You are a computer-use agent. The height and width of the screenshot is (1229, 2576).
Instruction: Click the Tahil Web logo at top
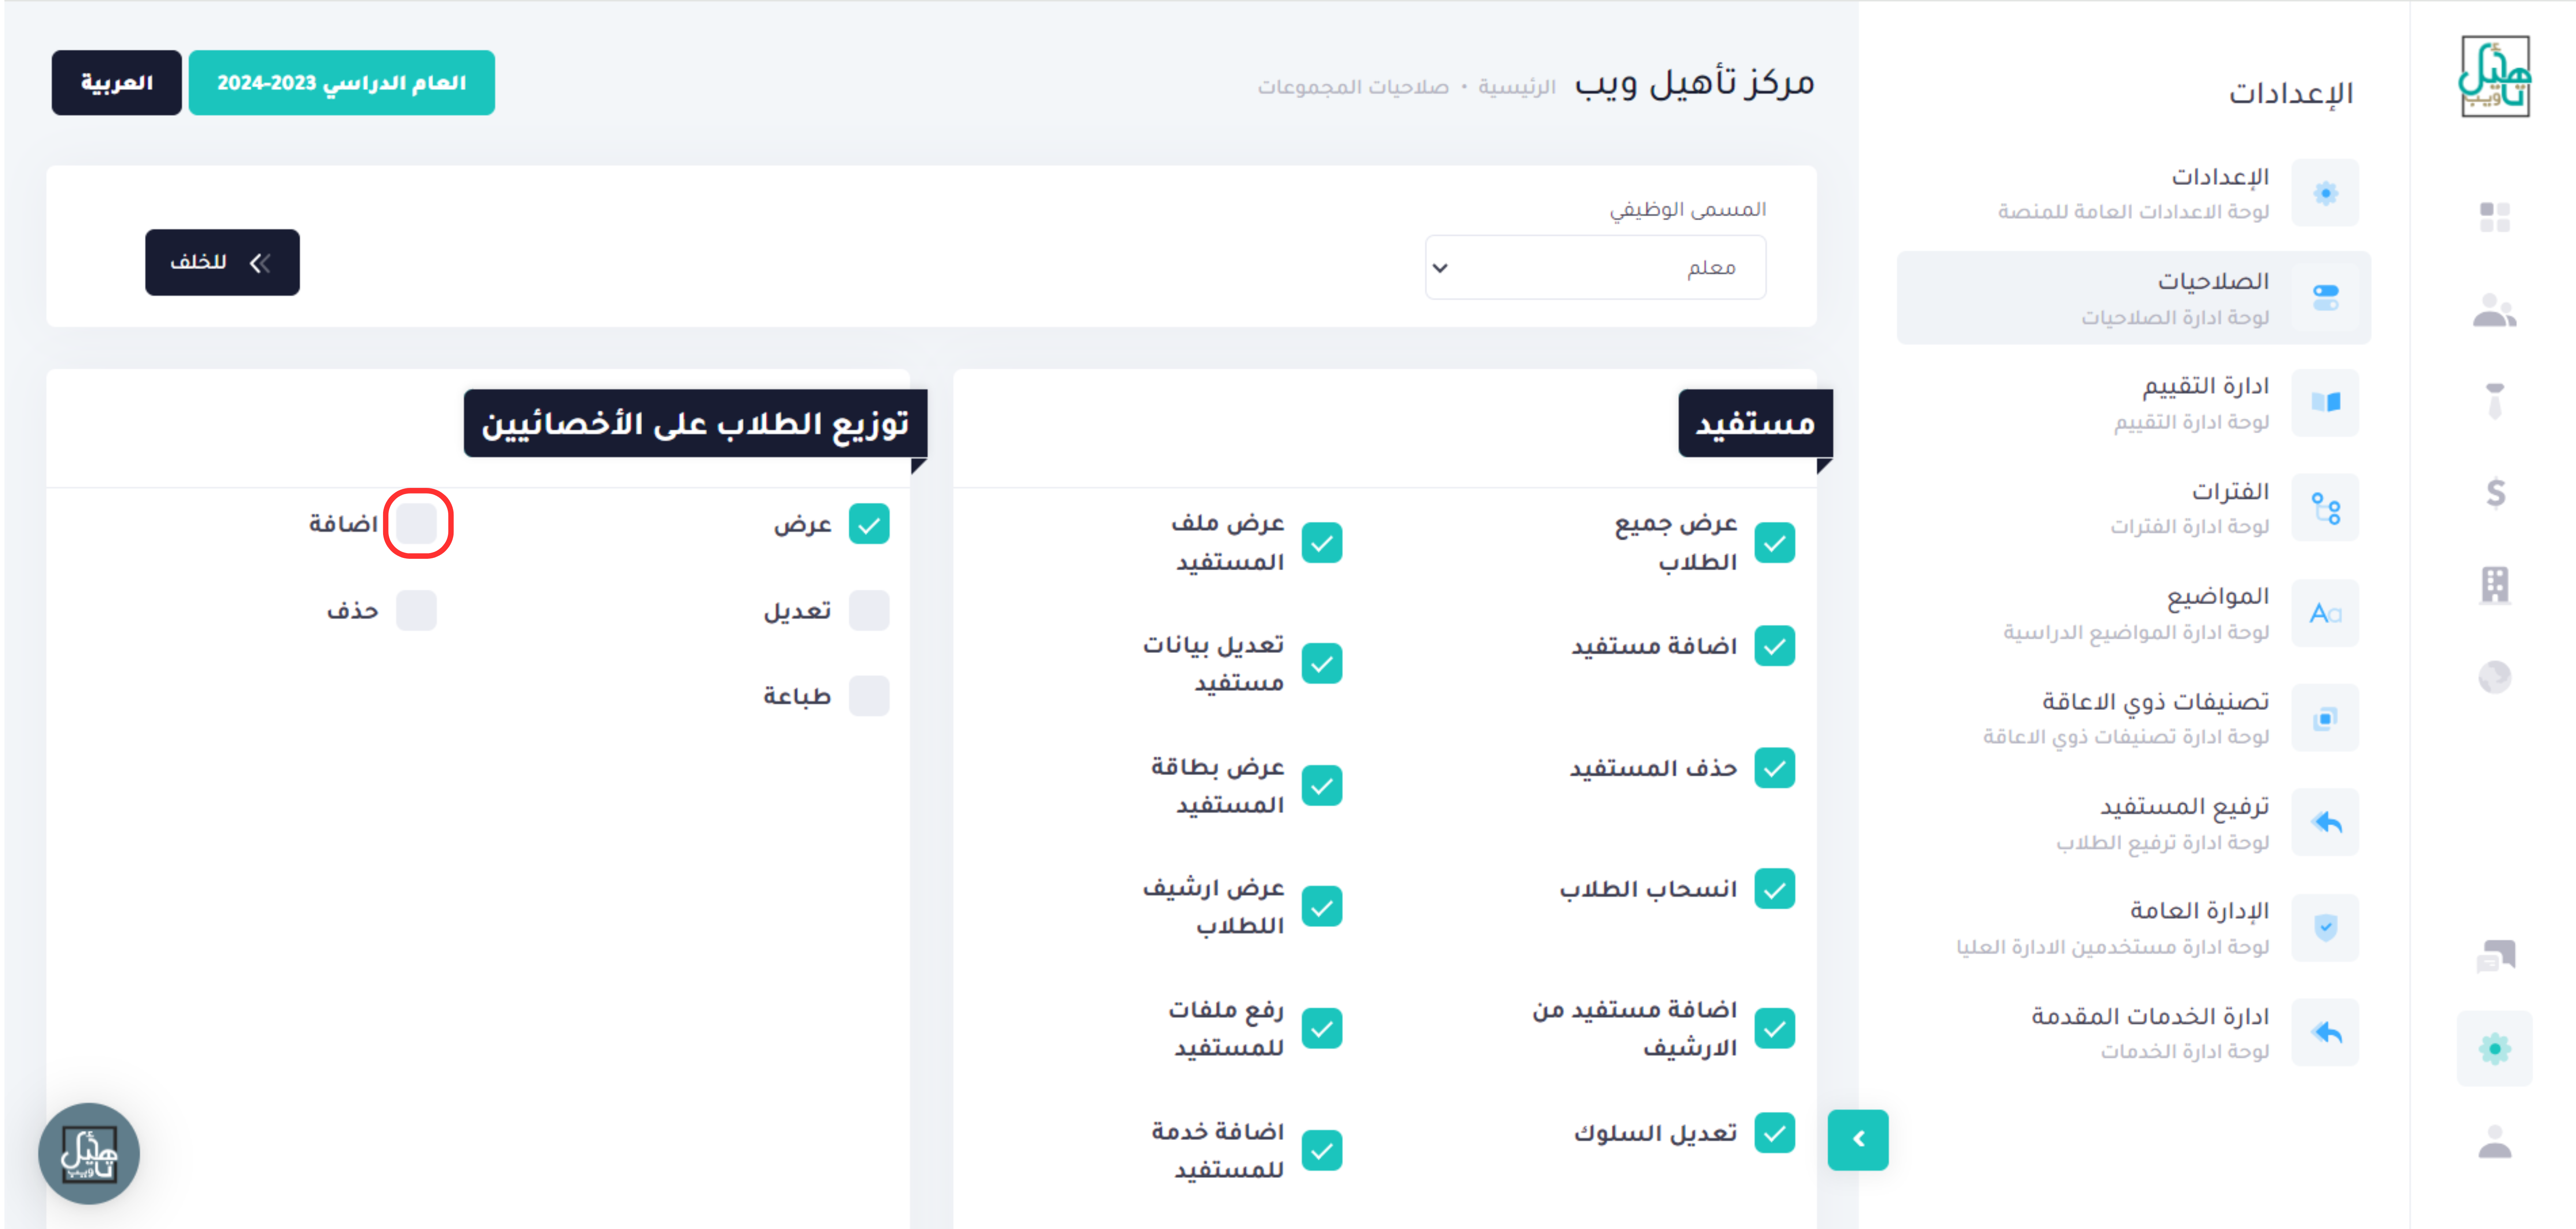click(2494, 76)
